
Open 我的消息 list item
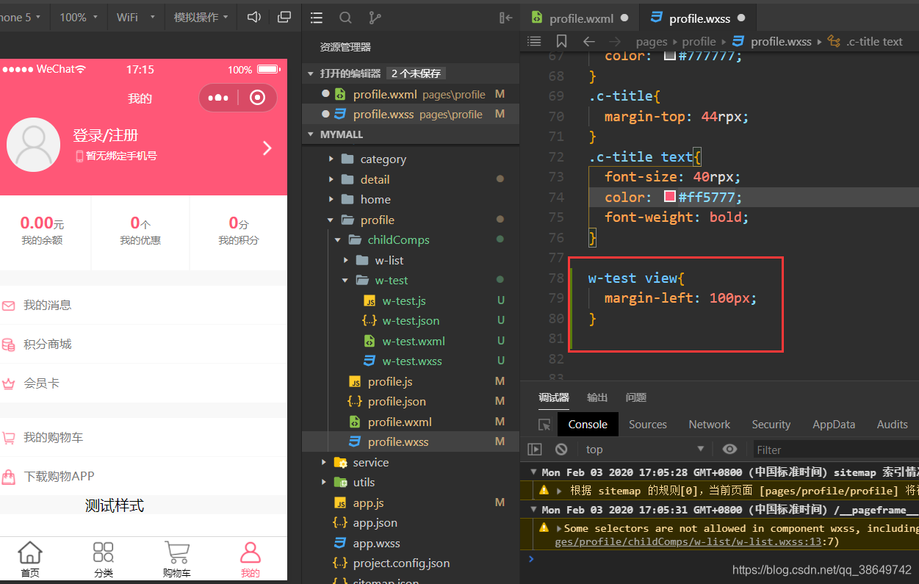[x=143, y=305]
